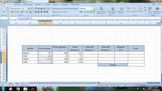This screenshot has width=162, height=91.
Task: Apply percent style format
Action: 85,12
